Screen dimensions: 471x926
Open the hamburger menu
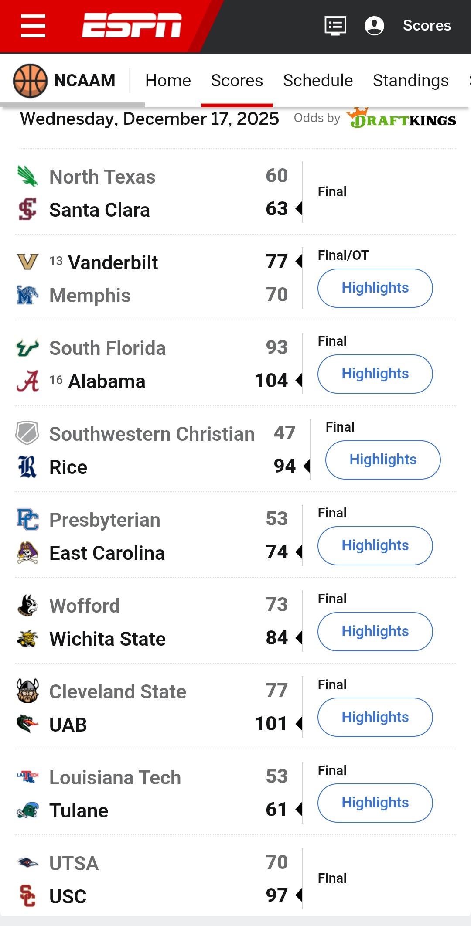[33, 26]
